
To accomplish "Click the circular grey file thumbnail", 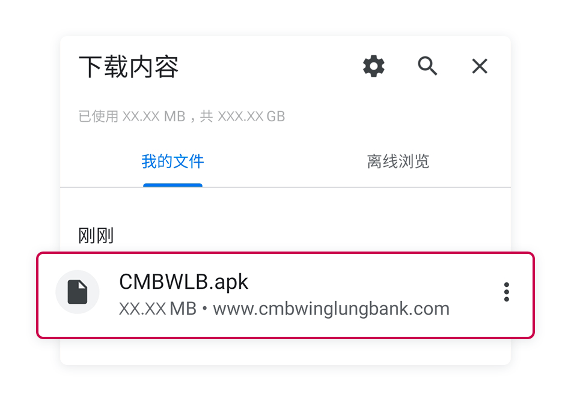I will pos(78,292).
